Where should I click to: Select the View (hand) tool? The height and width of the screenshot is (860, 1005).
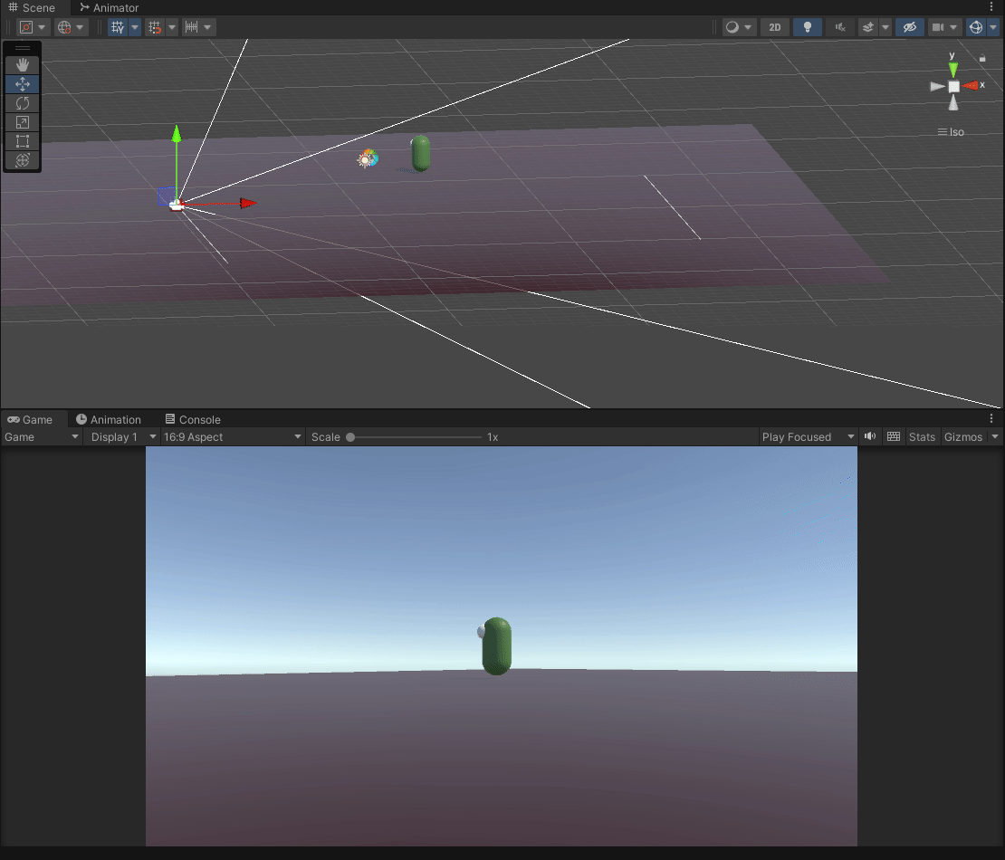[22, 64]
